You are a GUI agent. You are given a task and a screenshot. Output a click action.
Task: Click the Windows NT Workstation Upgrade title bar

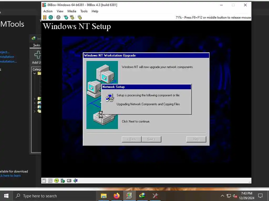[x=146, y=55]
